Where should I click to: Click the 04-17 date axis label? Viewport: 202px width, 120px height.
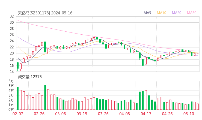(x=146, y=114)
